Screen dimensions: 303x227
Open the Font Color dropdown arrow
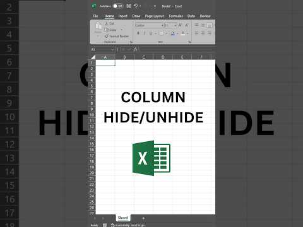click(187, 33)
